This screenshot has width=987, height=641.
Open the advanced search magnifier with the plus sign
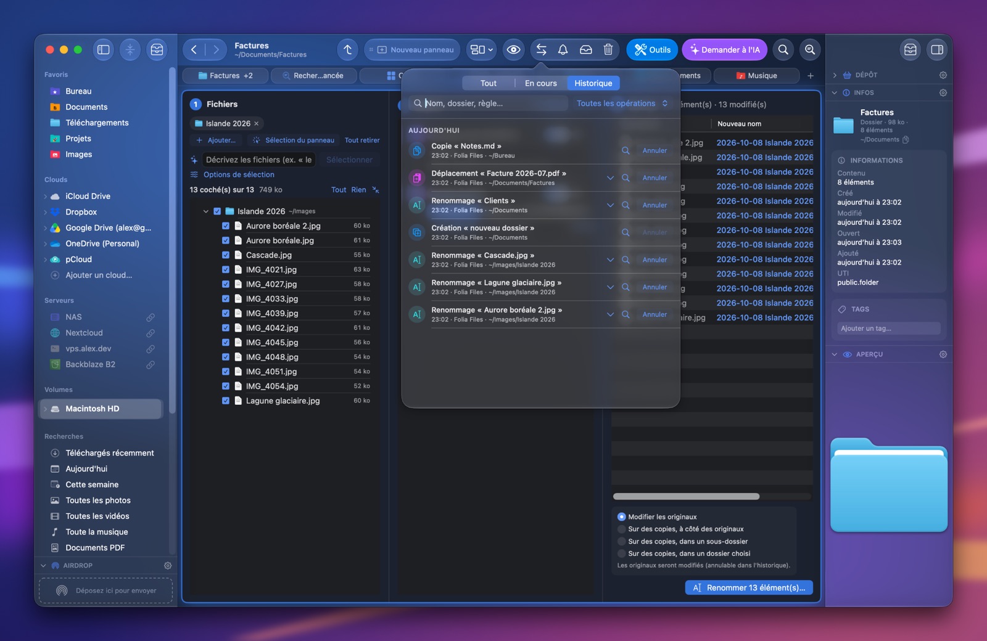point(810,50)
